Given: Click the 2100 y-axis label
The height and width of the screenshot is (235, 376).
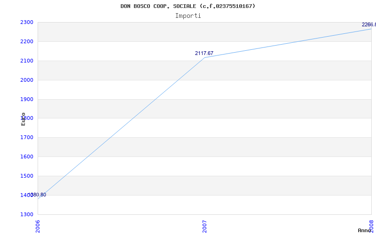Looking at the screenshot, I should [x=27, y=61].
